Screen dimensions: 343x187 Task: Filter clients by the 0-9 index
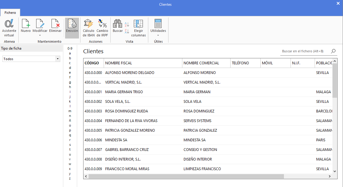70,48
